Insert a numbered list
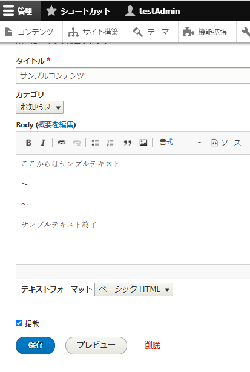Image resolution: width=250 pixels, height=372 pixels. pos(110,143)
